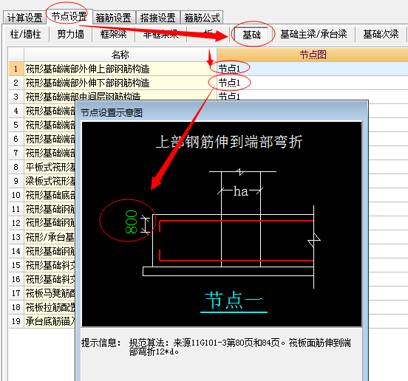Image resolution: width=408 pixels, height=381 pixels.
Task: Click the 上部钢筋伸到端部弯折 diagram title
Action: click(x=229, y=142)
